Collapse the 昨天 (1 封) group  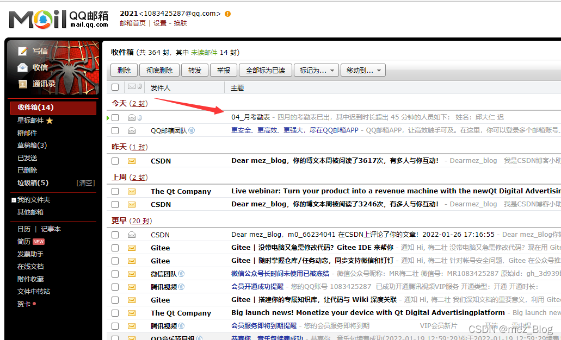click(x=130, y=147)
